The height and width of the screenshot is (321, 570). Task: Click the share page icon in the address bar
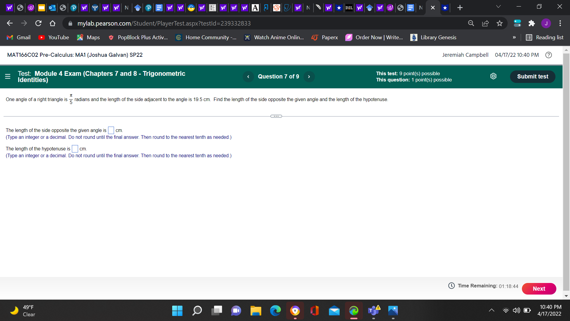tap(485, 23)
